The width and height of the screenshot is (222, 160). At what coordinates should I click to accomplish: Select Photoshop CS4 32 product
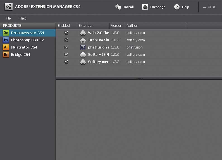(28, 40)
